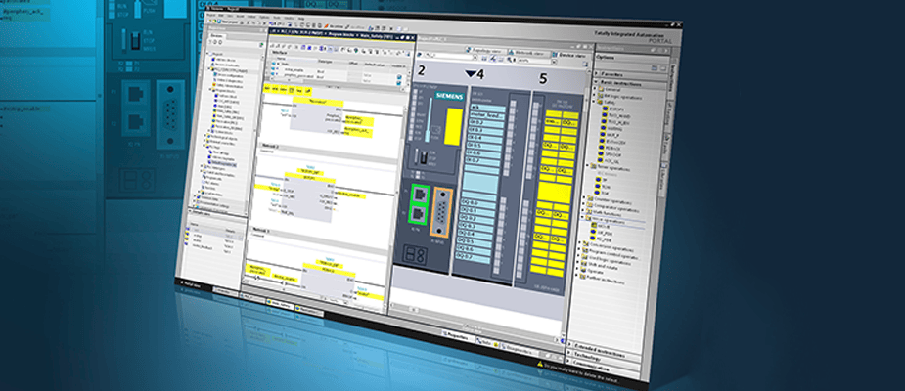The width and height of the screenshot is (905, 391).
Task: Select the TWO_HAND safety instruction
Action: tap(616, 116)
